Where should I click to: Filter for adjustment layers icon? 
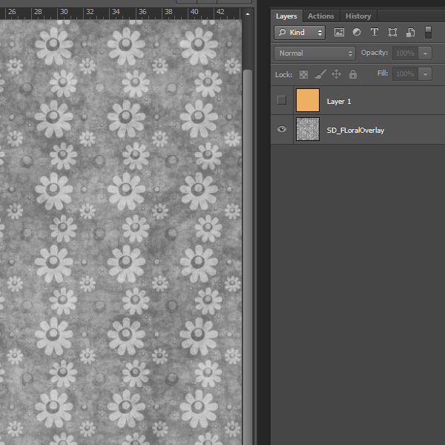click(357, 32)
